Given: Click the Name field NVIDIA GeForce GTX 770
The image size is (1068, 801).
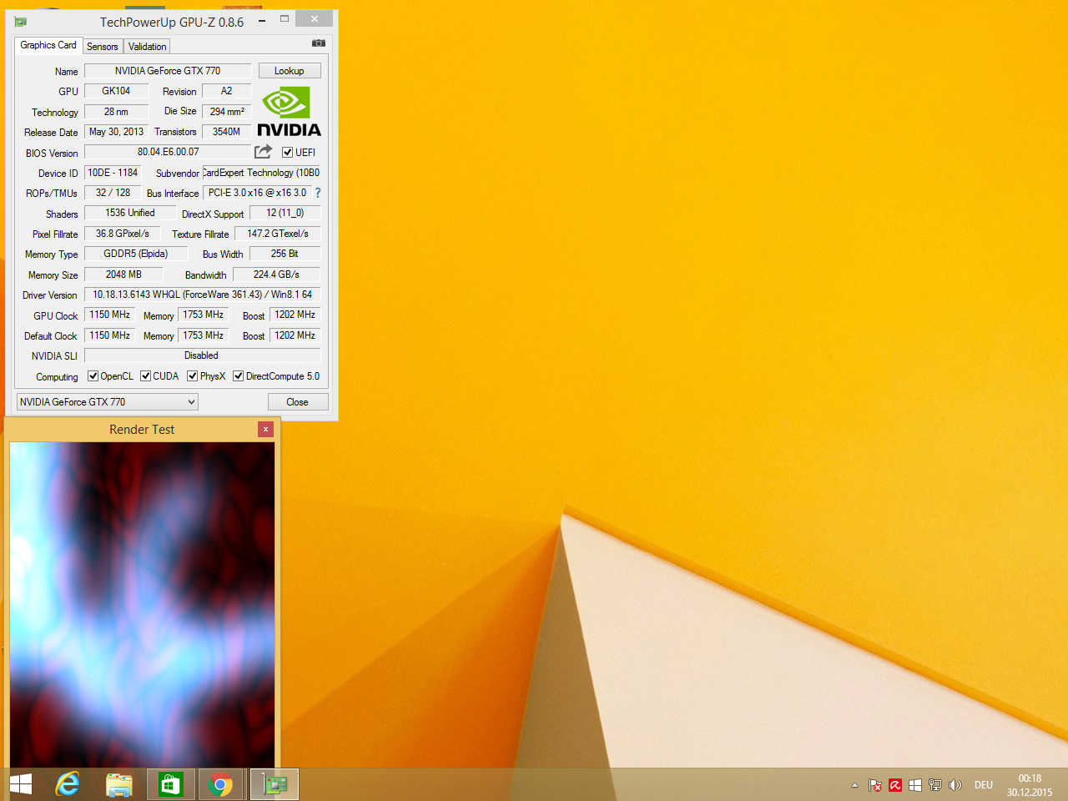Looking at the screenshot, I should (168, 71).
